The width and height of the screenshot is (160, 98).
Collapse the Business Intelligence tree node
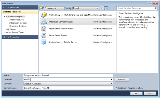[x=4, y=17]
